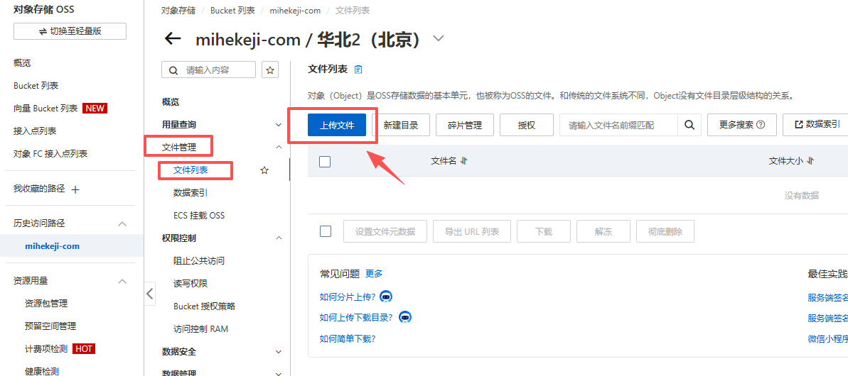Open ECS 挂载 OSS menu item
The width and height of the screenshot is (848, 376).
tap(199, 215)
